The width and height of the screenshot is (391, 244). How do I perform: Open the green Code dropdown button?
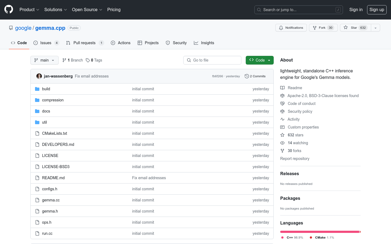(259, 60)
